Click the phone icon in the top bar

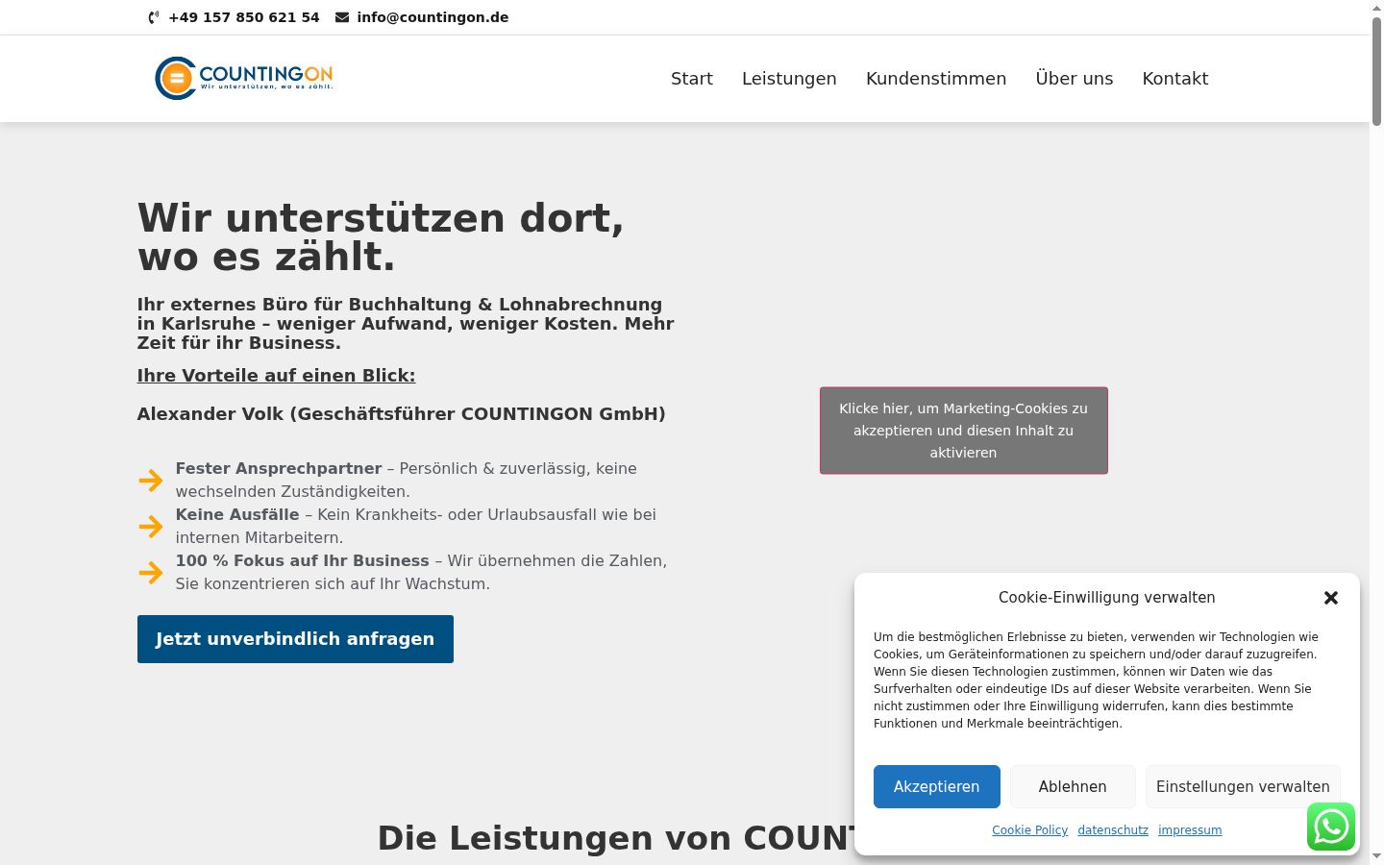pos(154,17)
